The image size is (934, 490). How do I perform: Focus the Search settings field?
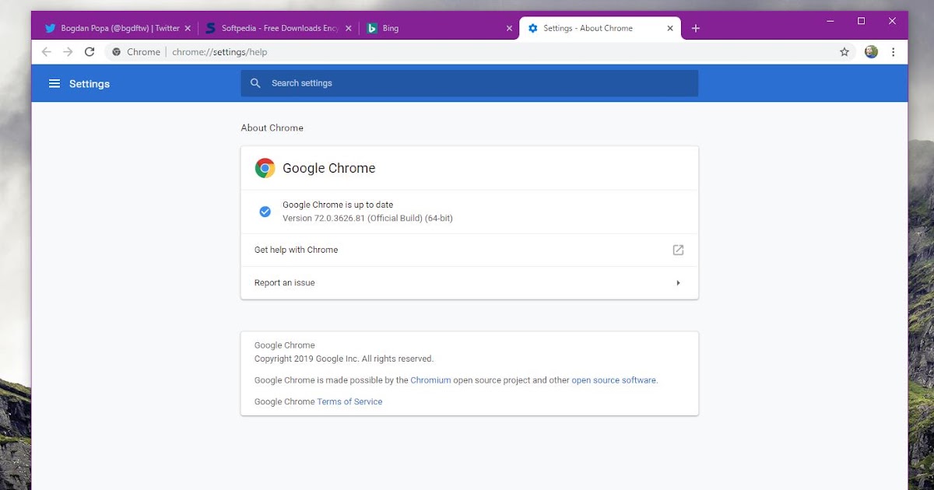(x=469, y=83)
